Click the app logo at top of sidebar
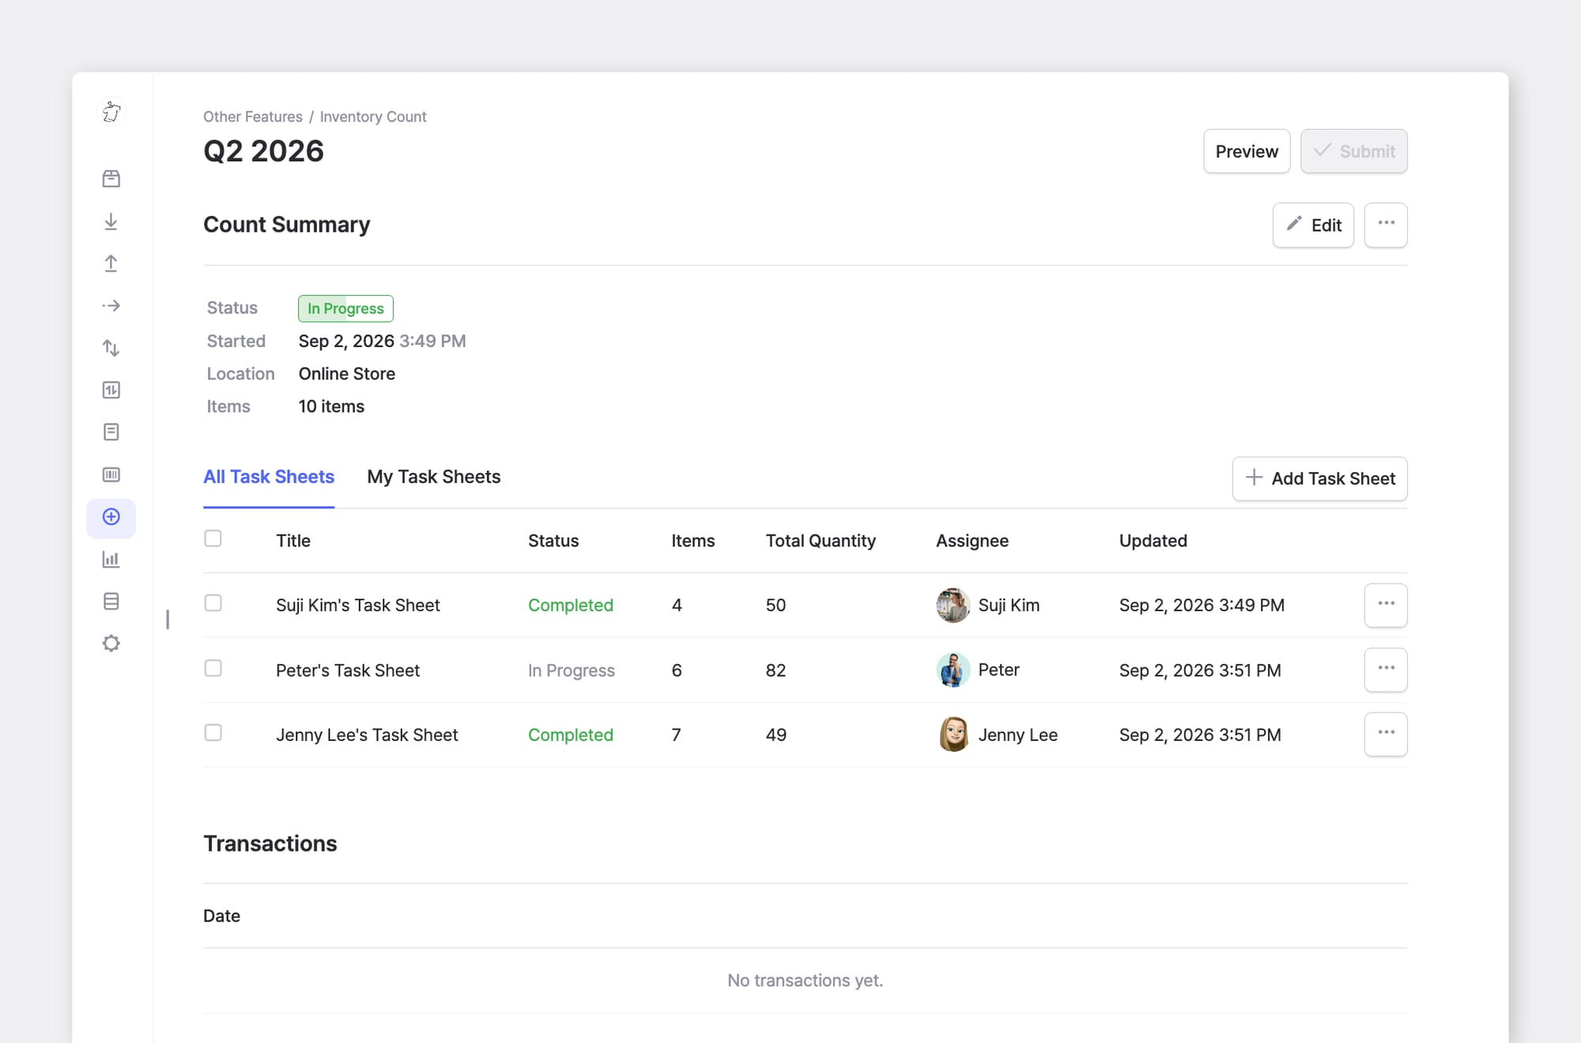 coord(111,111)
